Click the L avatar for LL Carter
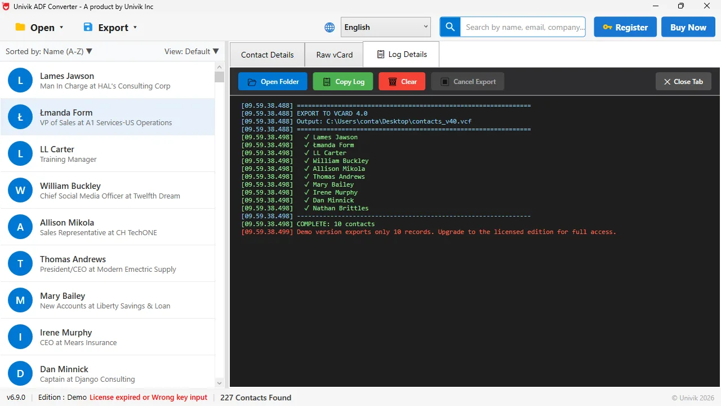The height and width of the screenshot is (406, 721). tap(20, 154)
